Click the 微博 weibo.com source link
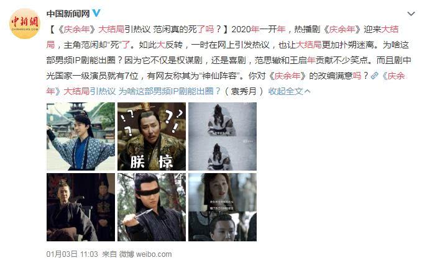 pos(145,254)
